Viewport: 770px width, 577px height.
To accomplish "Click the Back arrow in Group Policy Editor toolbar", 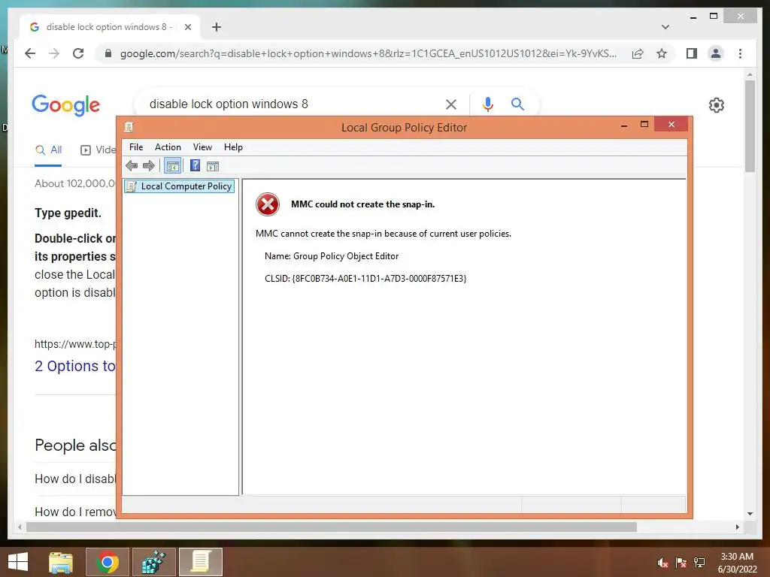I will pyautogui.click(x=132, y=166).
